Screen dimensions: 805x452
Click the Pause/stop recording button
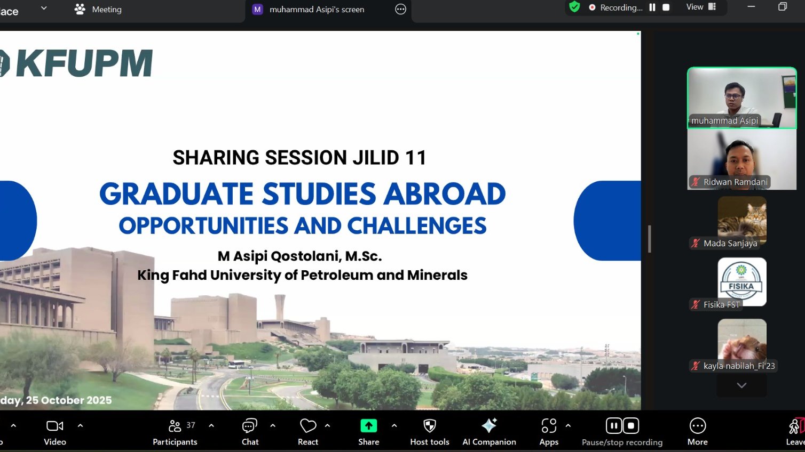[622, 432]
